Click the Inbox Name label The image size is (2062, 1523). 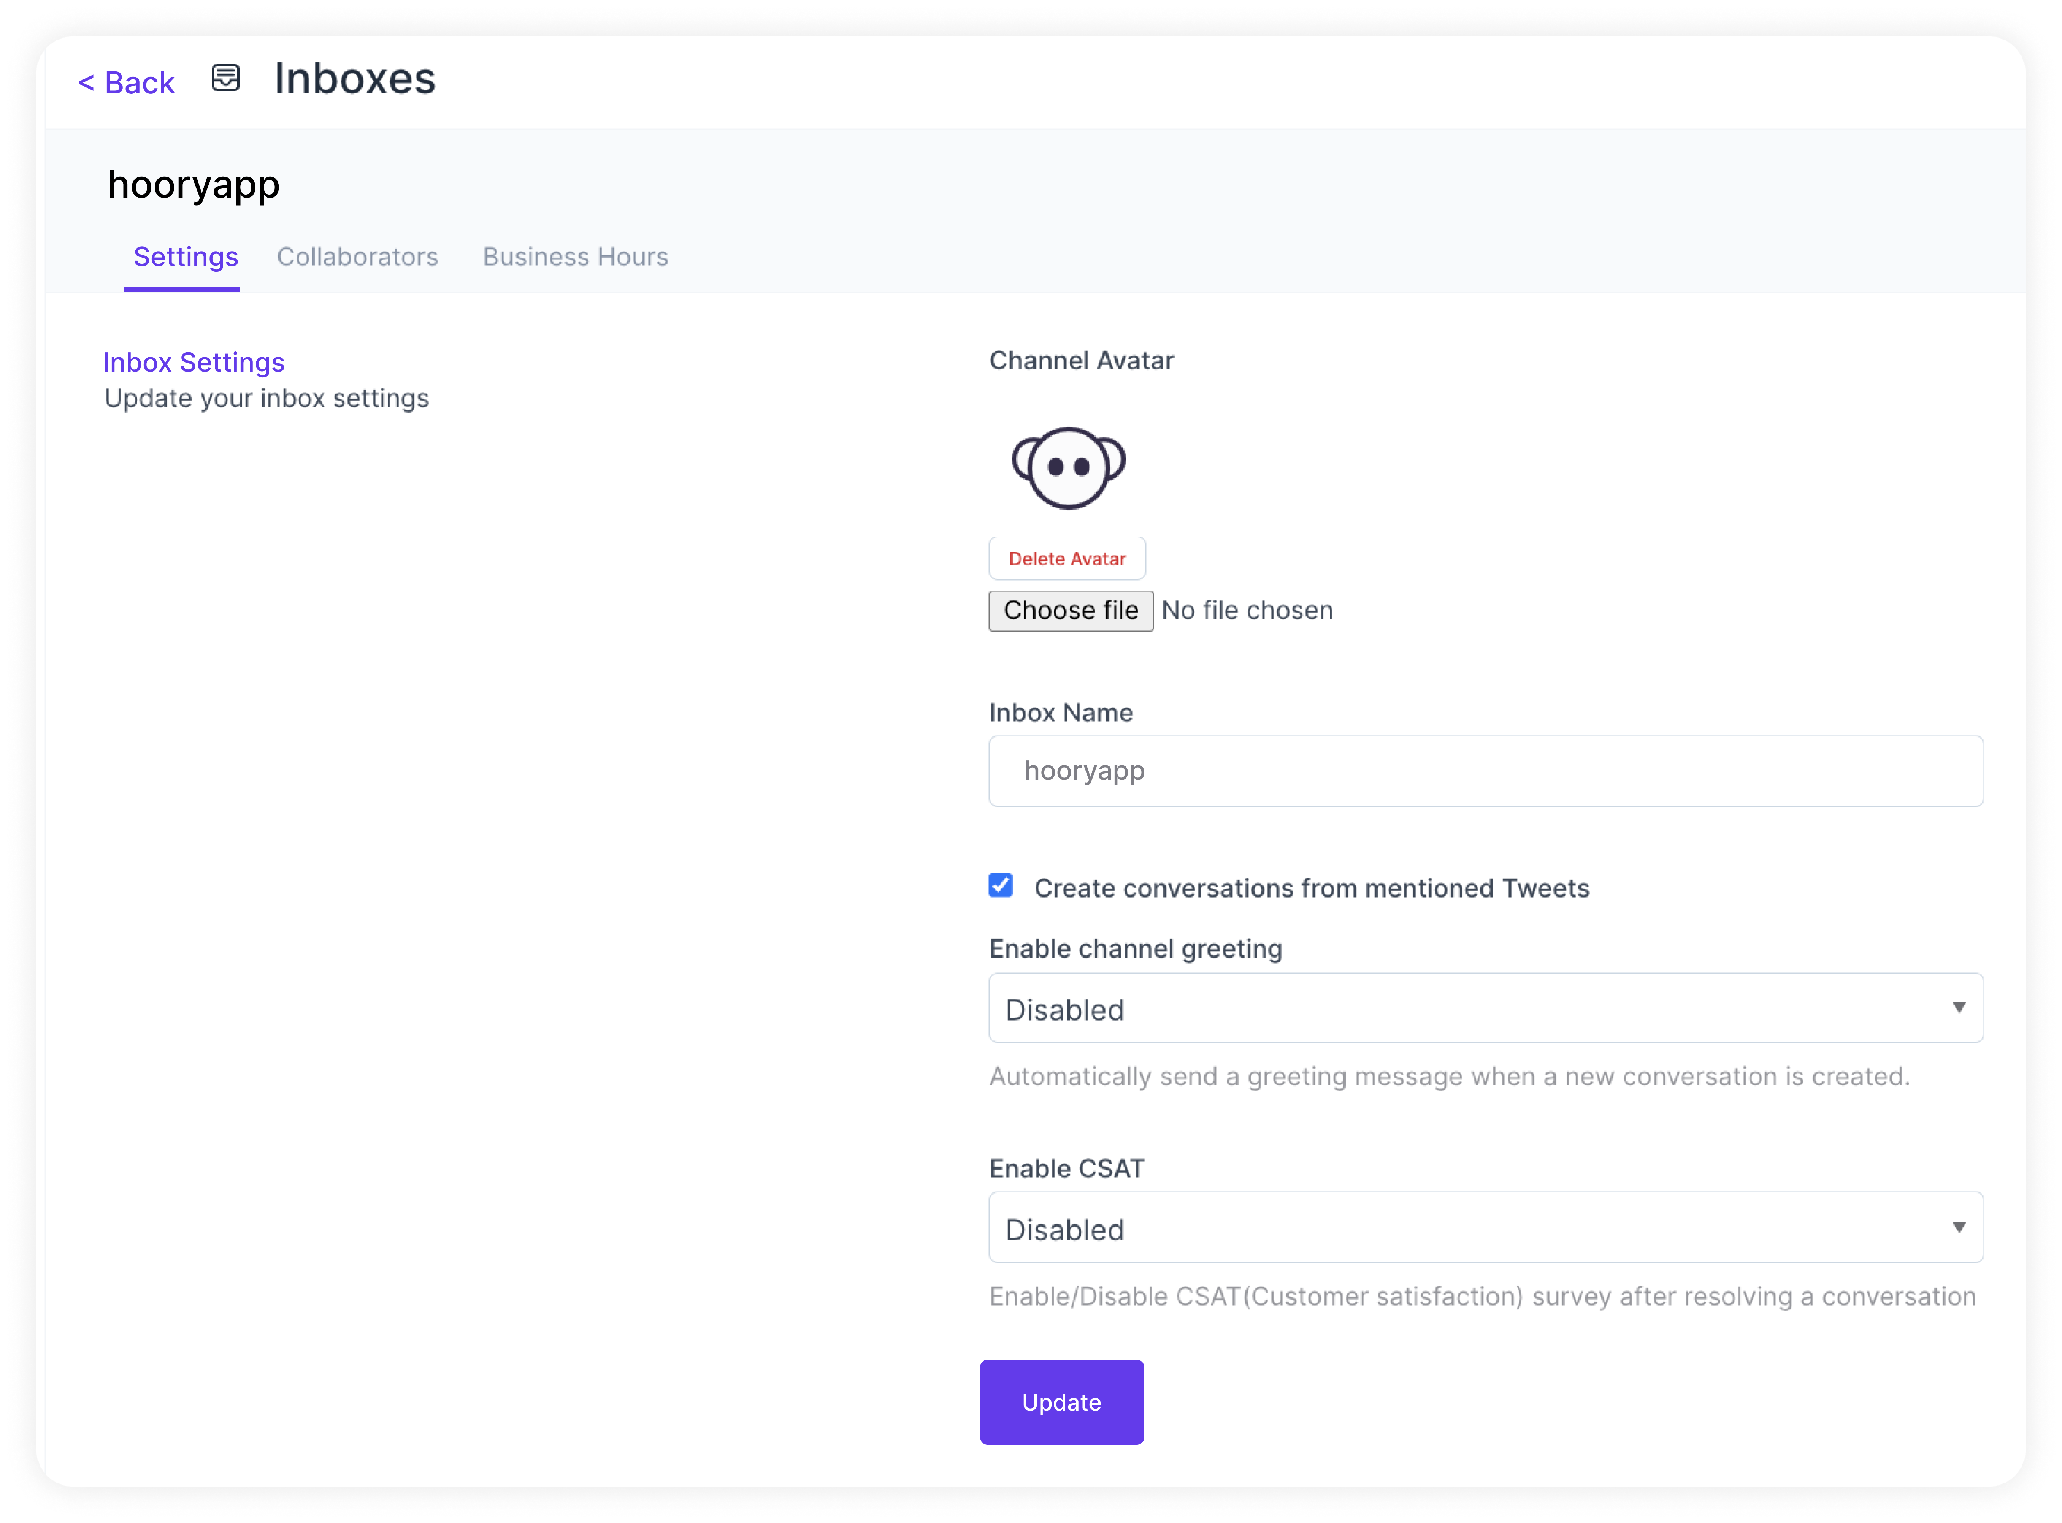point(1061,712)
